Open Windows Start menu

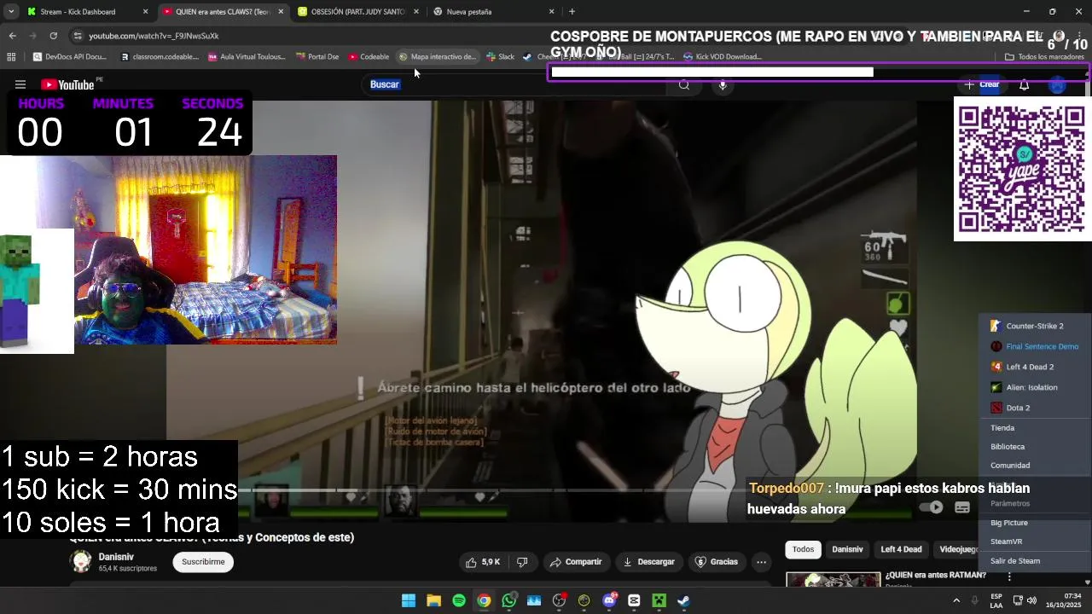pos(409,600)
